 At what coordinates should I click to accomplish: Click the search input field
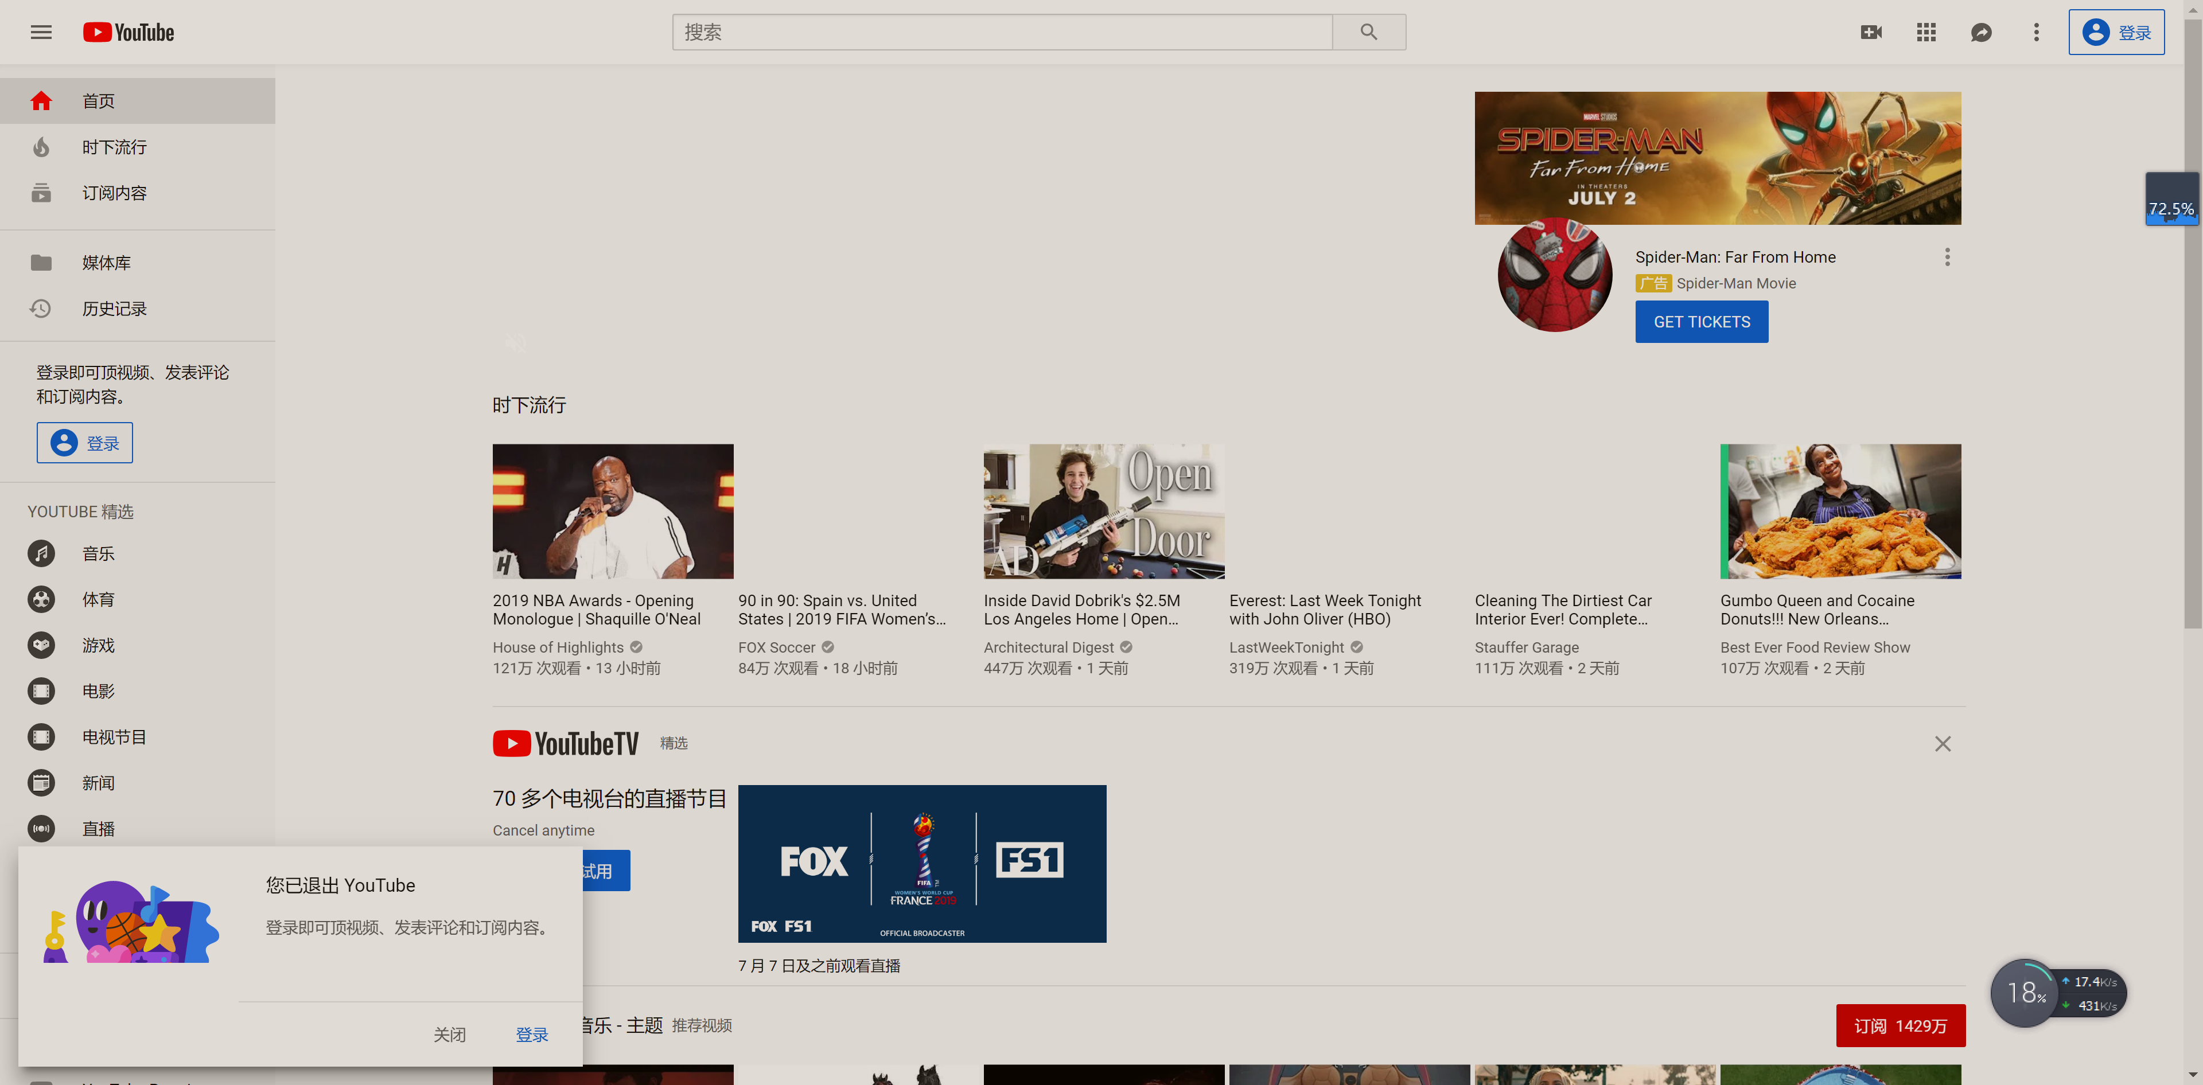(x=1002, y=33)
